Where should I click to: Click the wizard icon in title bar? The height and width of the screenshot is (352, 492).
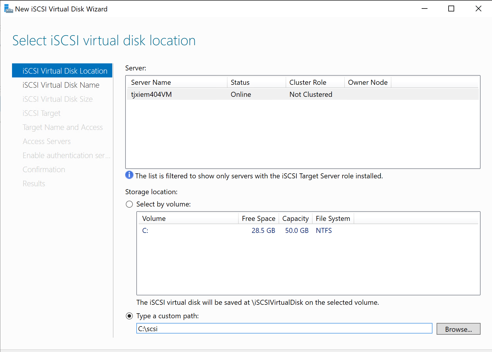(9, 9)
